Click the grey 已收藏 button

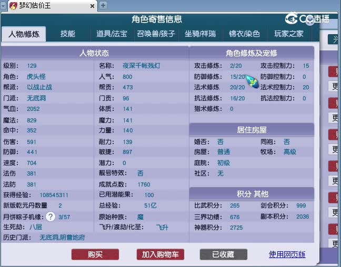click(x=223, y=254)
